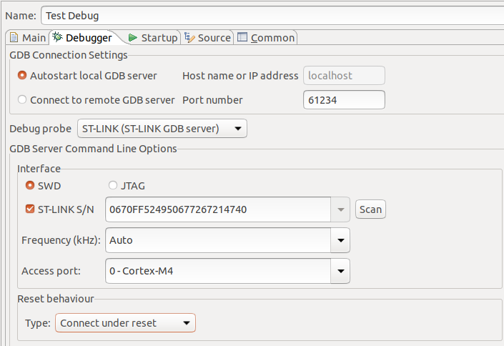Viewport: 504px width, 346px height.
Task: Click the Debugger tab bug icon
Action: [x=57, y=37]
